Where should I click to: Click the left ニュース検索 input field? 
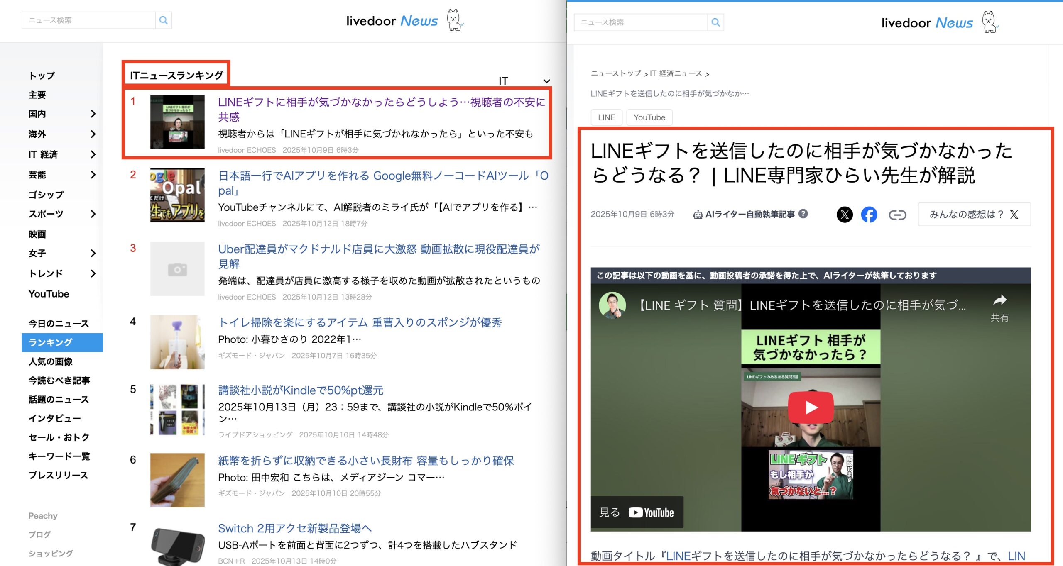(x=88, y=20)
